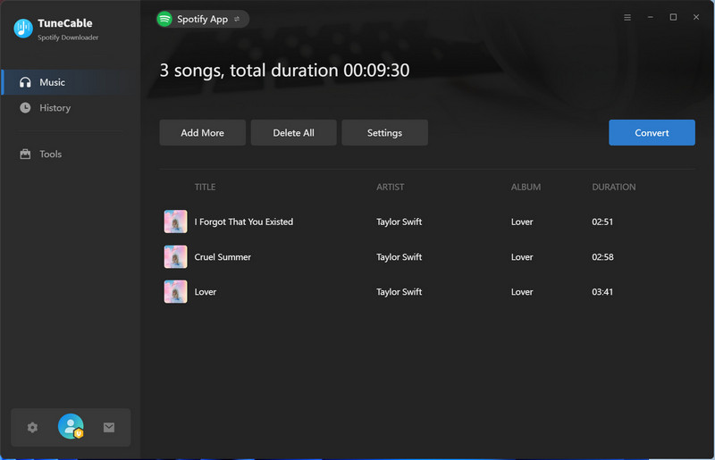Viewport: 715px width, 460px height.
Task: Open the conversion Settings button
Action: (384, 133)
